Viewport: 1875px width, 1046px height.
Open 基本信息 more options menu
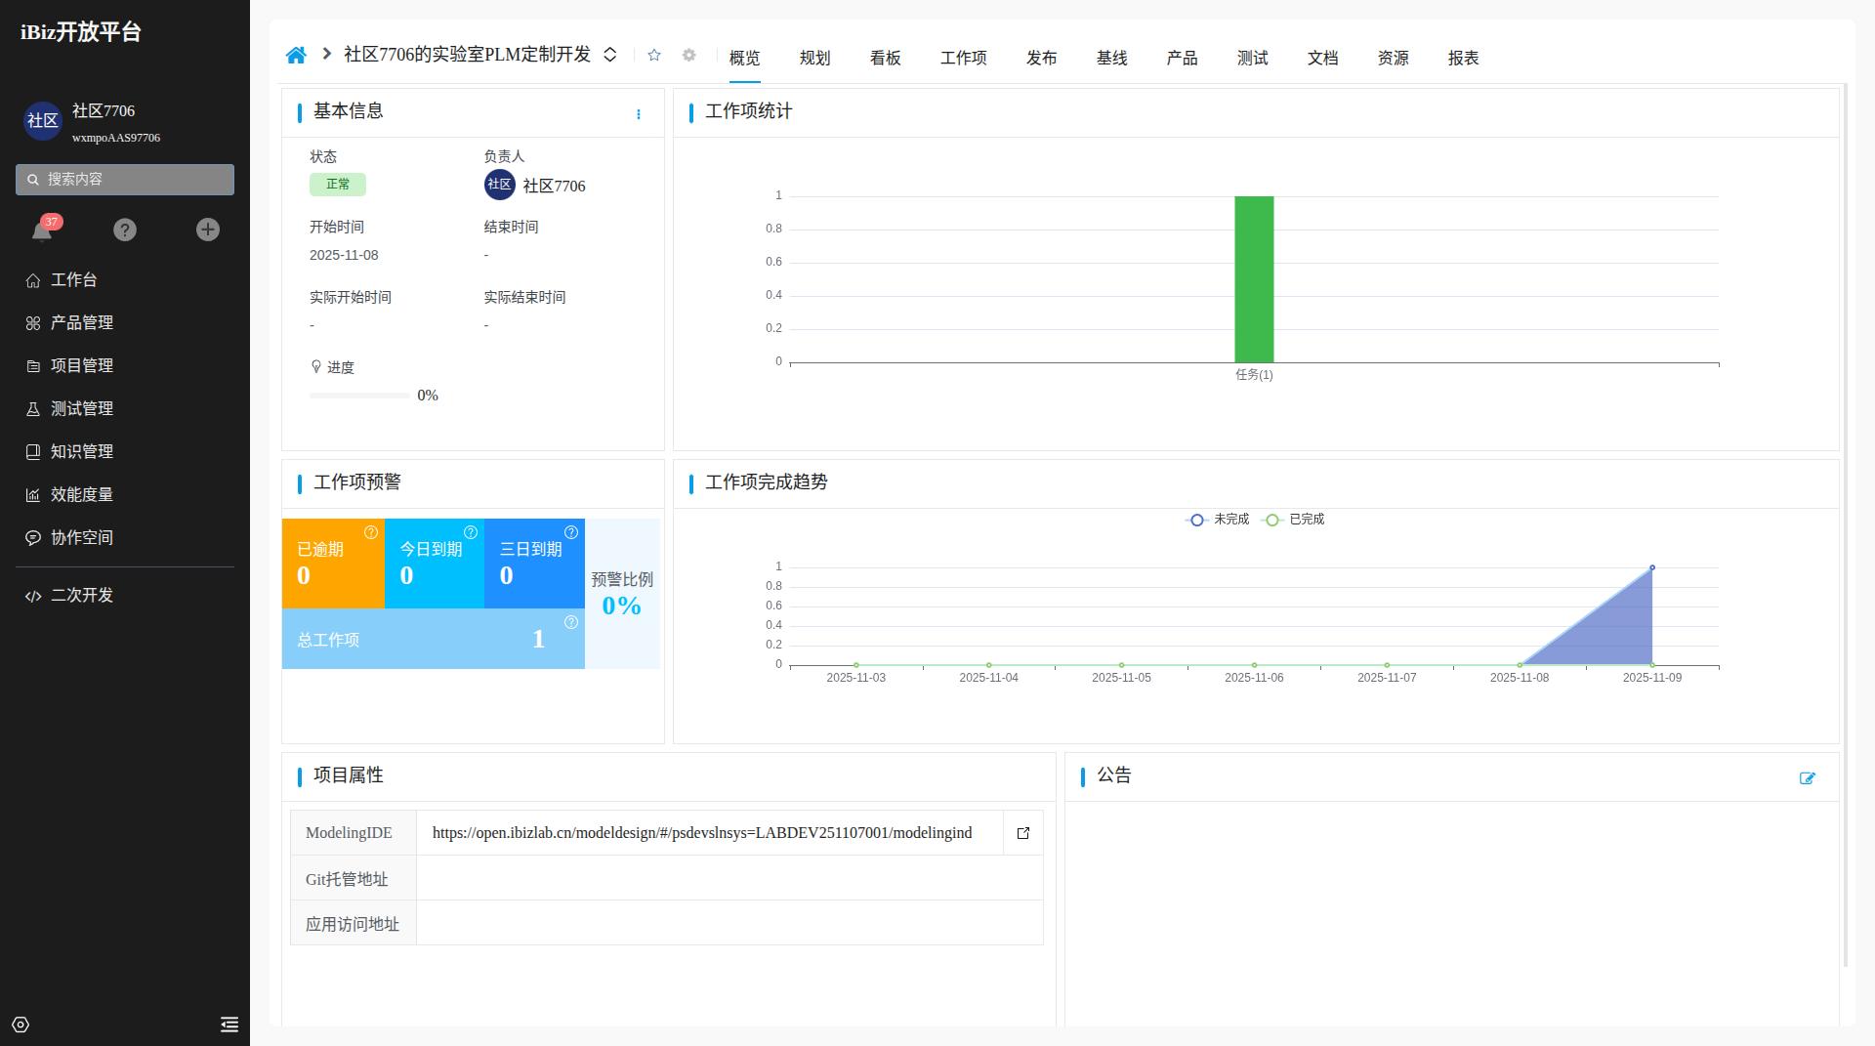point(639,114)
